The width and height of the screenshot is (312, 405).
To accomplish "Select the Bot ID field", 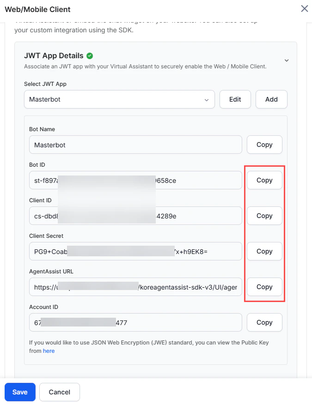I will click(x=135, y=180).
